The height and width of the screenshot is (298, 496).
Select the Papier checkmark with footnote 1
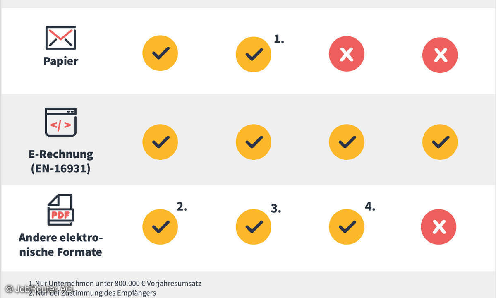click(x=253, y=54)
